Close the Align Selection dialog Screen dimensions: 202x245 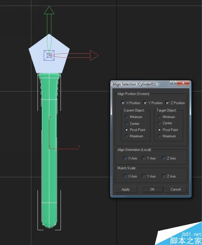pyautogui.click(x=183, y=83)
